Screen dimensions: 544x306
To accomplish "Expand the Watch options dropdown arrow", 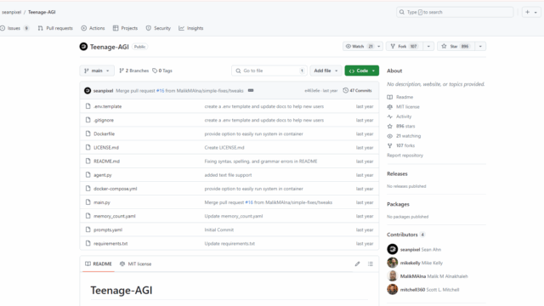I will [x=379, y=46].
